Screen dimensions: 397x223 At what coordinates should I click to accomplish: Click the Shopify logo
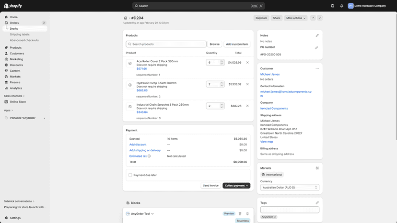[x=13, y=6]
